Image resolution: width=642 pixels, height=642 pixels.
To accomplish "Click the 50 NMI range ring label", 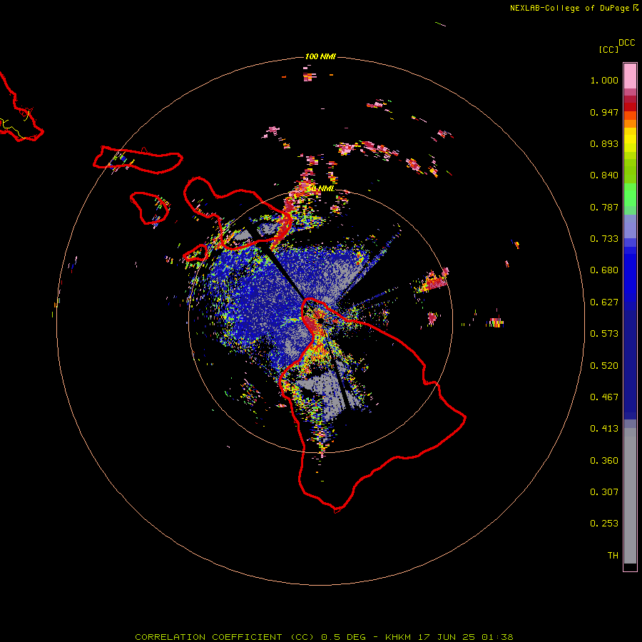I will tap(322, 188).
